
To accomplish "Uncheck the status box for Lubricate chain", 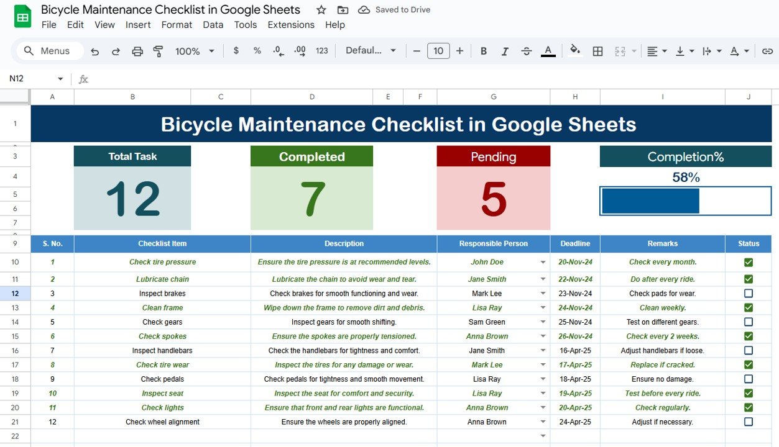I will click(x=749, y=279).
